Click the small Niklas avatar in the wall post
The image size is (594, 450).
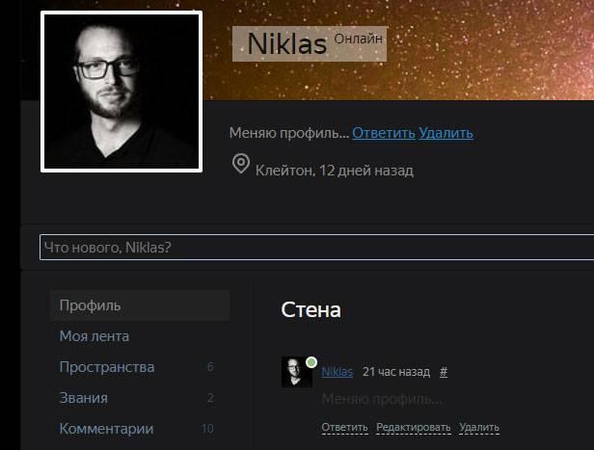click(x=297, y=372)
